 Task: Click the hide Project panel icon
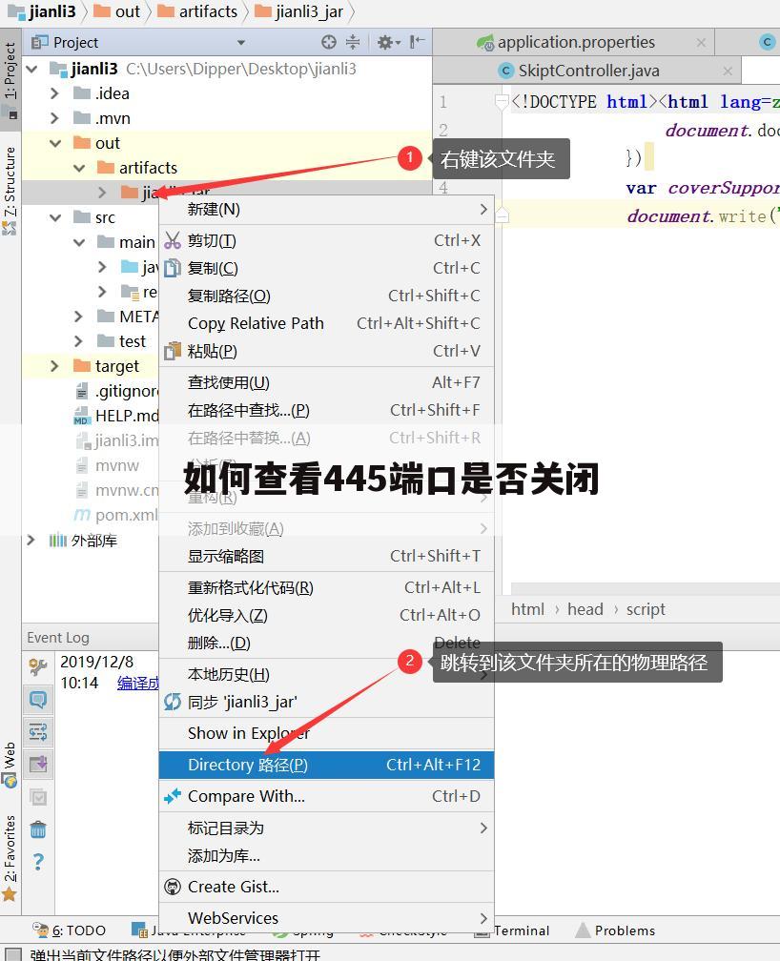pyautogui.click(x=417, y=42)
